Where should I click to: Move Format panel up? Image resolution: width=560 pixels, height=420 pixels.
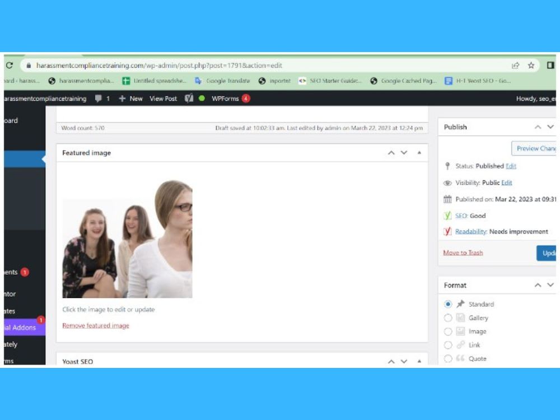(538, 285)
